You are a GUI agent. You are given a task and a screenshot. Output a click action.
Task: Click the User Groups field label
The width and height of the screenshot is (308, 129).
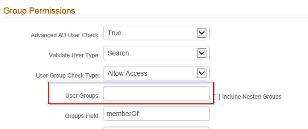pyautogui.click(x=82, y=96)
